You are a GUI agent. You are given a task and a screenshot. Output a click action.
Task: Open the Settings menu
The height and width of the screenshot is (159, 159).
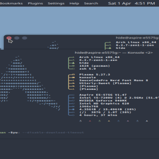coord(56,4)
